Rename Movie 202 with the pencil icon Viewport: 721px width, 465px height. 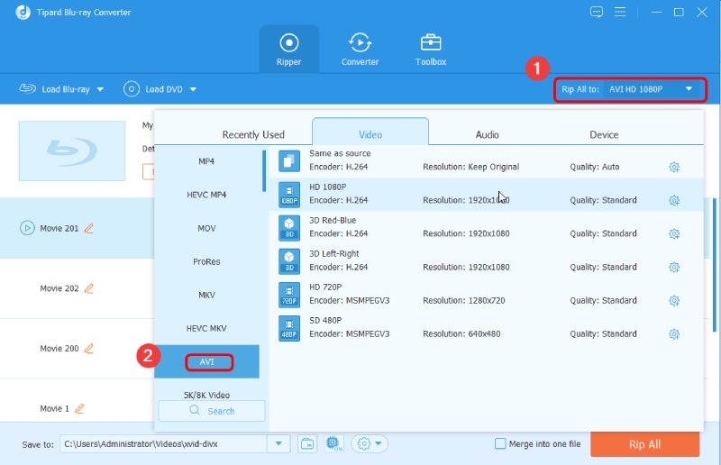click(88, 288)
